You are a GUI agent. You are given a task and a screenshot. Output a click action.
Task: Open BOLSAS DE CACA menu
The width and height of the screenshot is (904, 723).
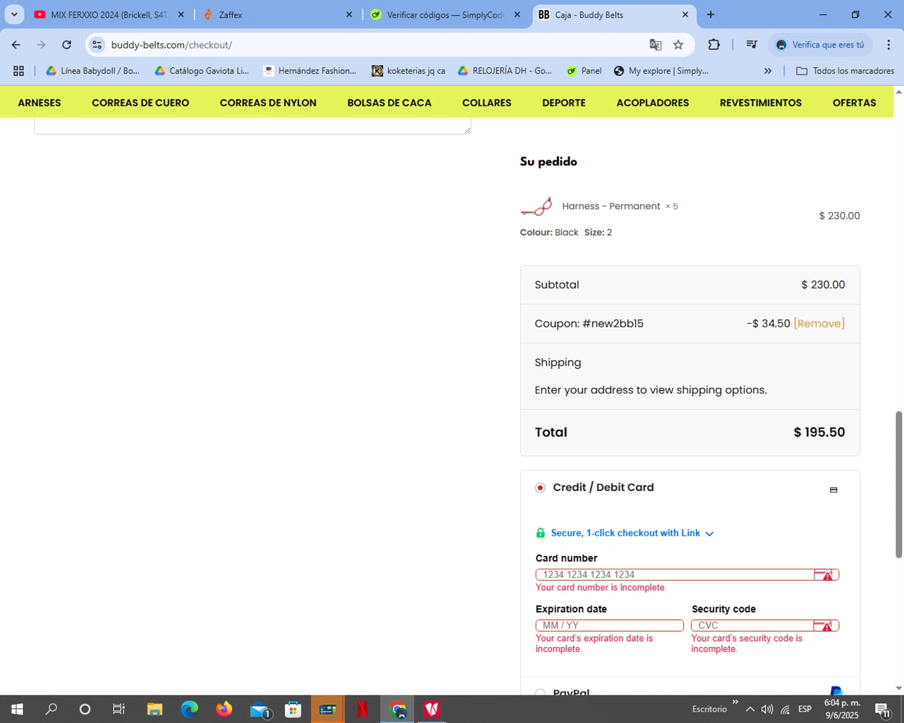[389, 102]
